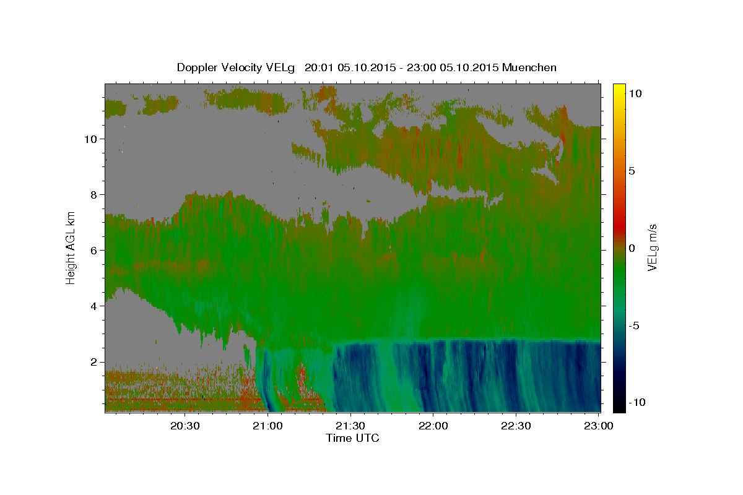Viewport: 743px width, 495px height.
Task: Click the colorbar value -5 label
Action: (x=634, y=325)
